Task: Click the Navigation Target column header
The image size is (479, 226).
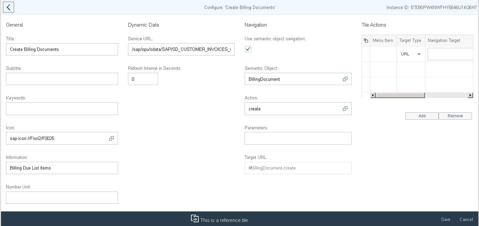Action: (444, 41)
